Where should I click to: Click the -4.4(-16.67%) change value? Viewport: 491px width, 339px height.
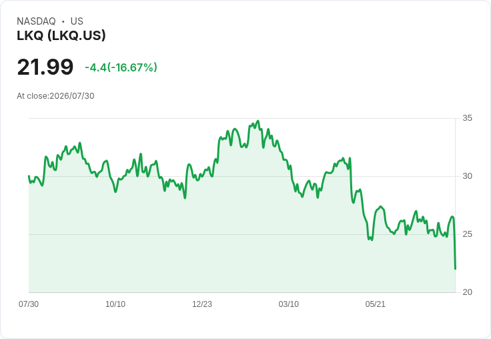coord(121,67)
